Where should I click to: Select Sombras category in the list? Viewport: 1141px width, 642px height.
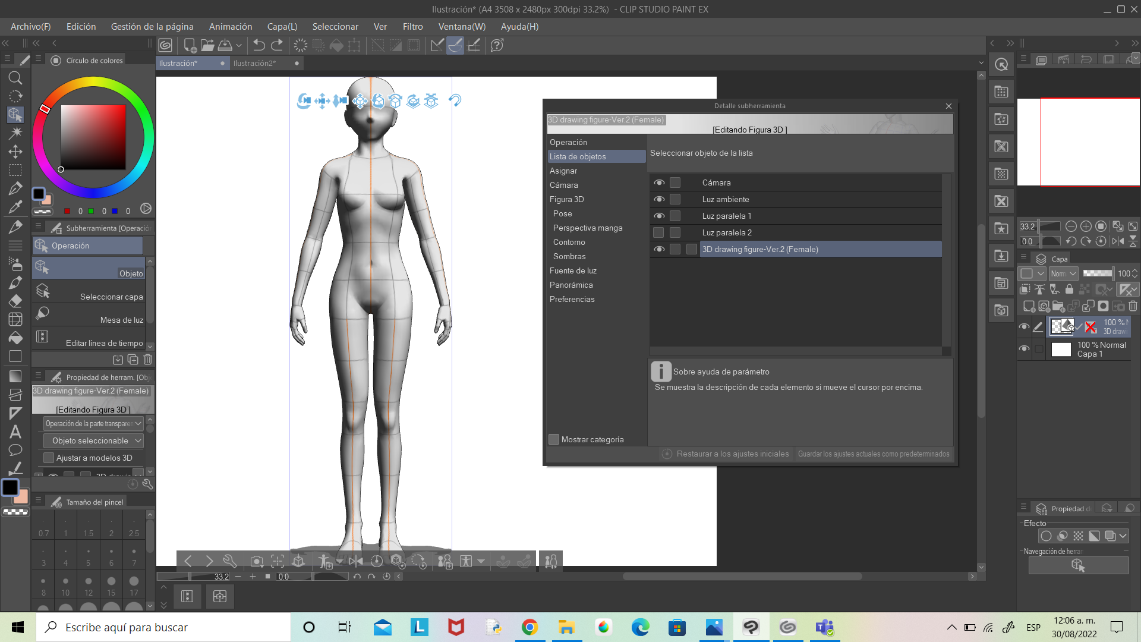point(569,256)
